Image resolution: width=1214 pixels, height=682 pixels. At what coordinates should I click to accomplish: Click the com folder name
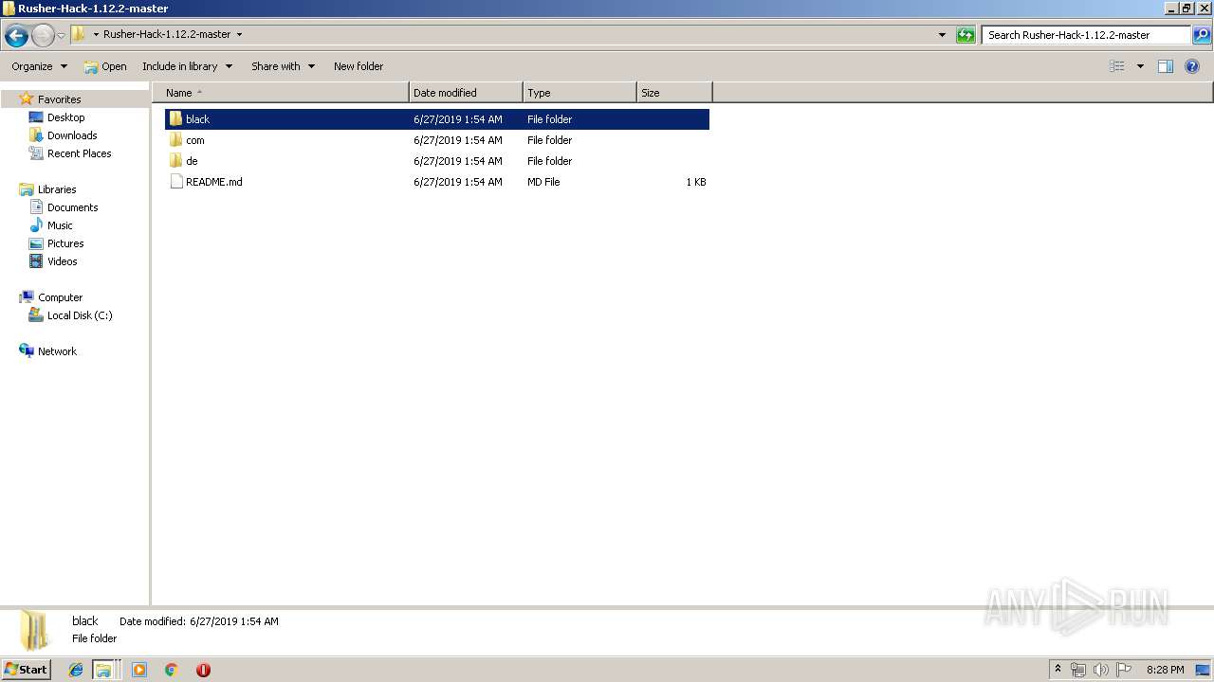(x=195, y=140)
